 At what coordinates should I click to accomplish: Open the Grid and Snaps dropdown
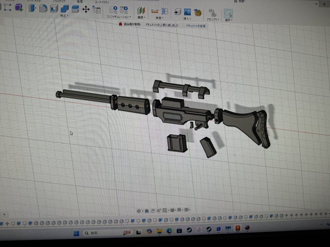tap(180, 210)
